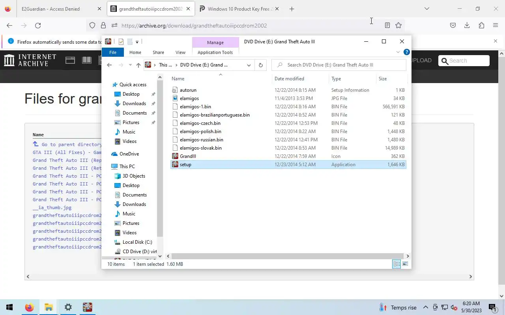
Task: Open Local Disk (C:) in sidebar
Action: coord(137,242)
